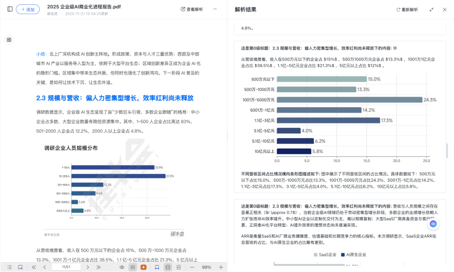Click the 5.1亿-10亿元 bar
The width and height of the screenshot is (454, 272).
tap(295, 141)
